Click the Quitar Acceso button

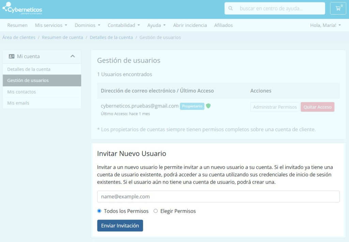317,107
